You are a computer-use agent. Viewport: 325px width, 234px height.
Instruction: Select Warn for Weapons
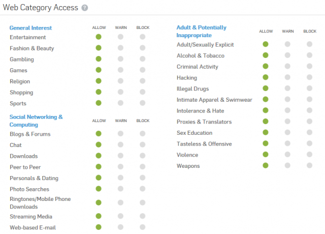tap(287, 165)
